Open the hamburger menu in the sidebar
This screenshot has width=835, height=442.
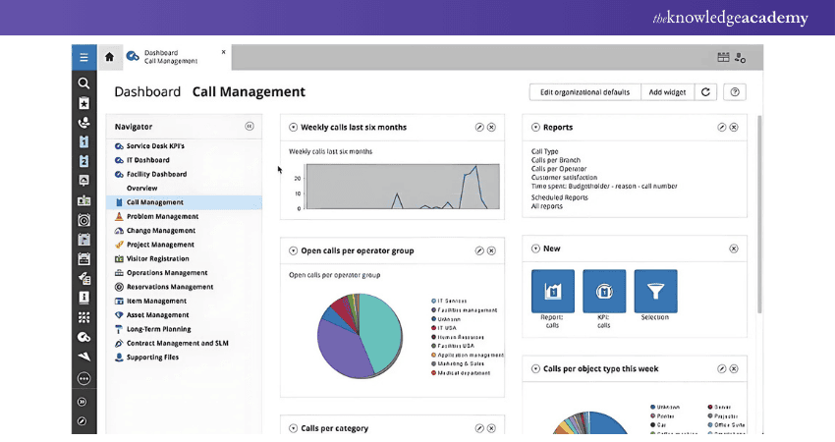84,57
